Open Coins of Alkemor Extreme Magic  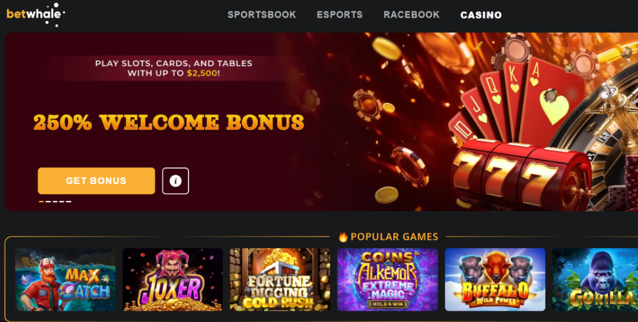pyautogui.click(x=387, y=280)
